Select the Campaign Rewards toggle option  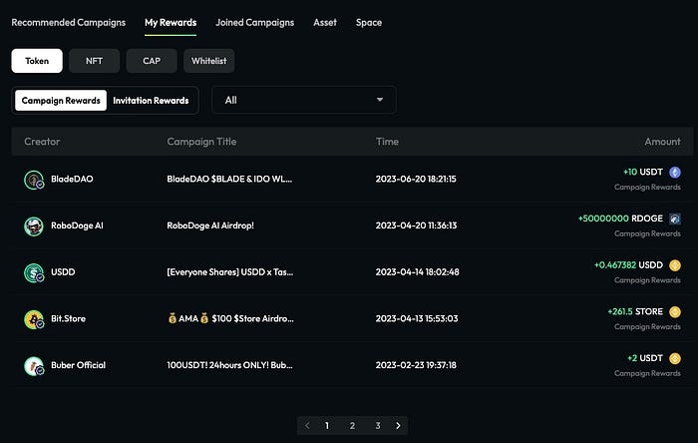[61, 101]
